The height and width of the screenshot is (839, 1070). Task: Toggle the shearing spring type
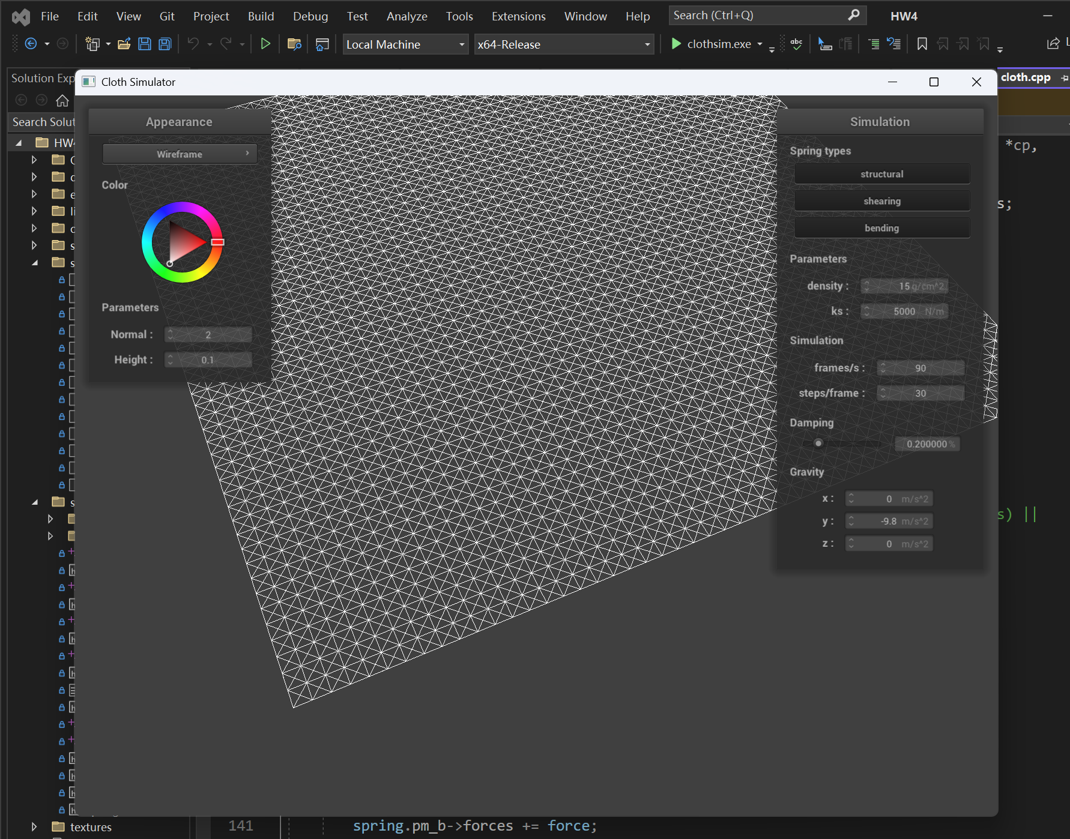tap(881, 201)
